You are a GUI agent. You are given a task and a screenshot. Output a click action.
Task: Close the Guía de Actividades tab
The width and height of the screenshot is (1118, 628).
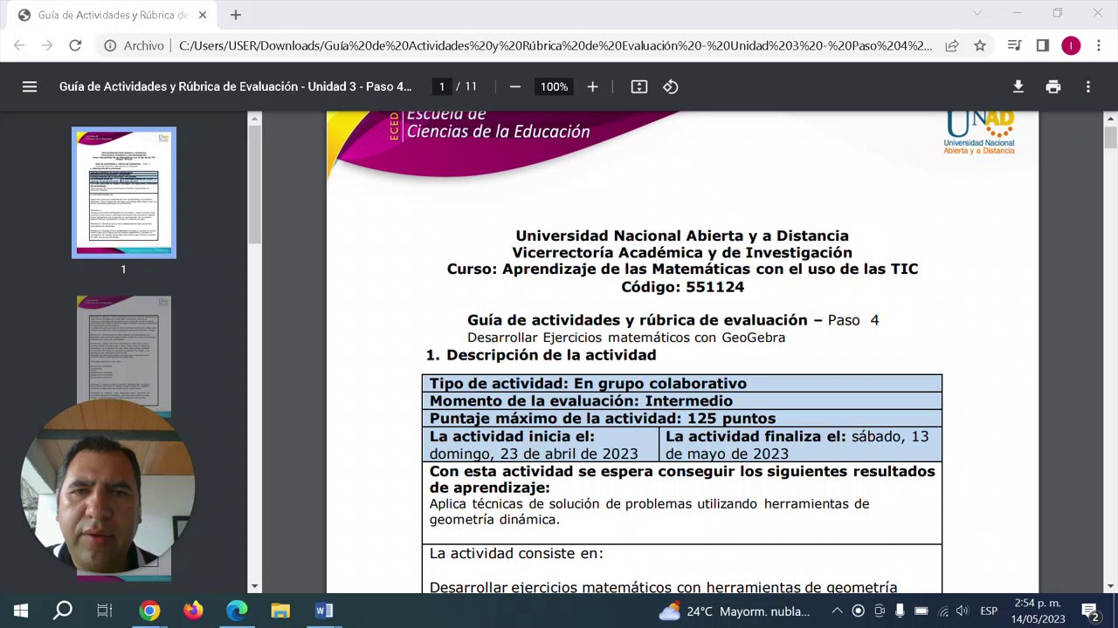click(203, 15)
